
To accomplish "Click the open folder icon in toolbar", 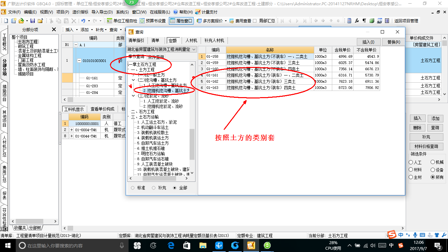I will pos(21,21).
